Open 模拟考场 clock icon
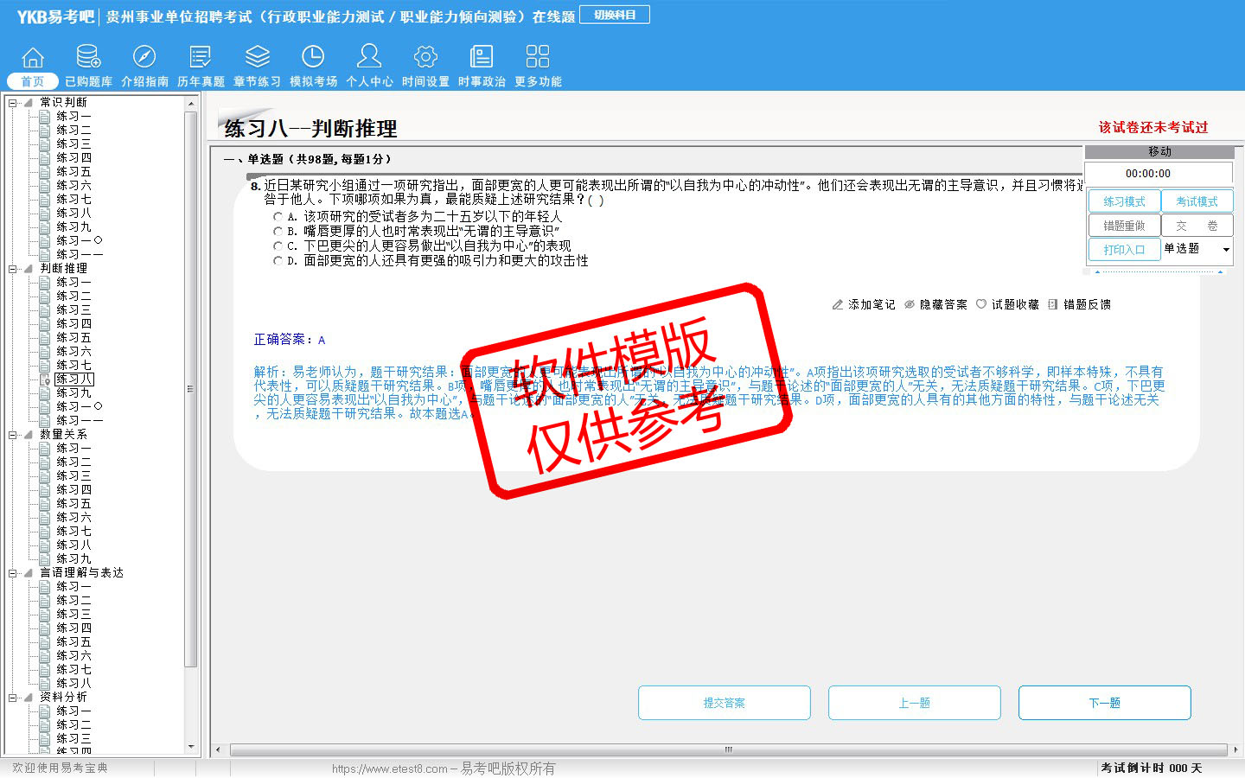The width and height of the screenshot is (1245, 778). point(313,58)
